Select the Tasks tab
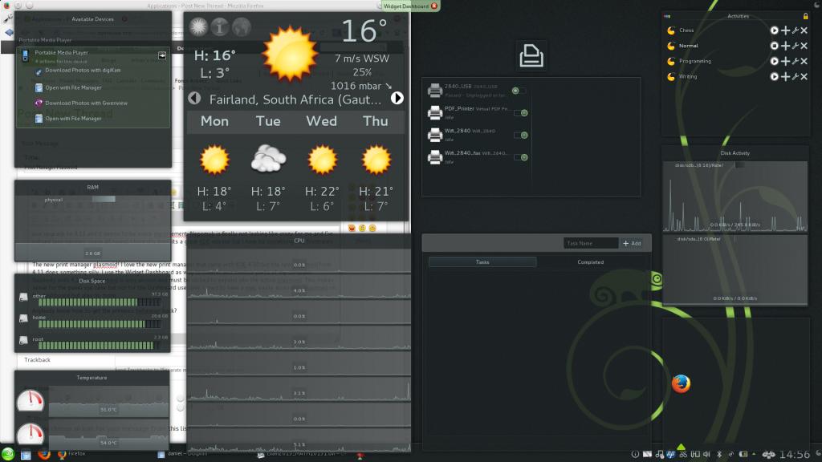The image size is (822, 462). click(482, 262)
